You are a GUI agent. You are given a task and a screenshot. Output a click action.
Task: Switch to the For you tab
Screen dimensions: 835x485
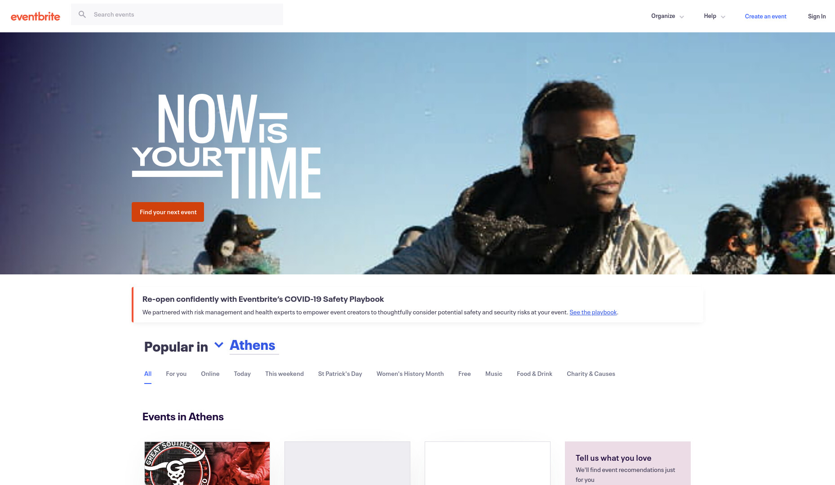click(176, 374)
